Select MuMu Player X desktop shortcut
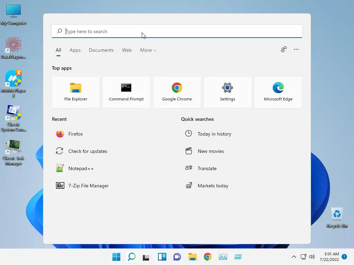Screen dimensions: 354x265 click(13, 84)
